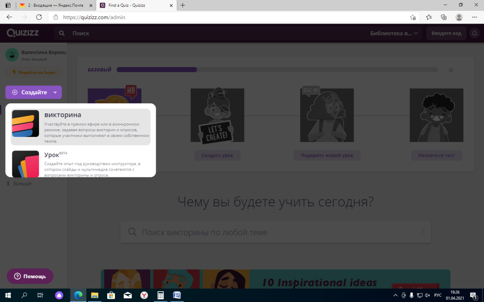Switch to Яндекс.Почта tab

point(55,5)
